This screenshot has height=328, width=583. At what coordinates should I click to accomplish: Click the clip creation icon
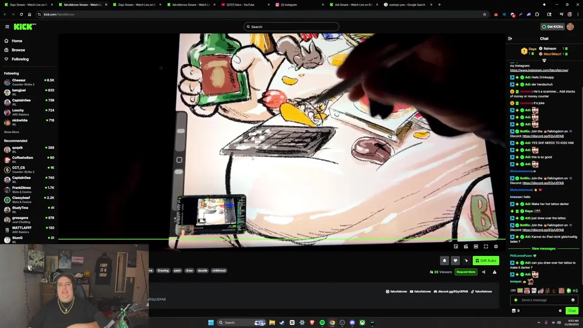click(x=466, y=246)
